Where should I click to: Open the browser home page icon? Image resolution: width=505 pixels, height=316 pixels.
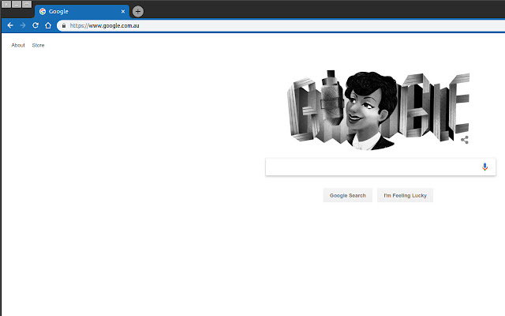[x=48, y=25]
